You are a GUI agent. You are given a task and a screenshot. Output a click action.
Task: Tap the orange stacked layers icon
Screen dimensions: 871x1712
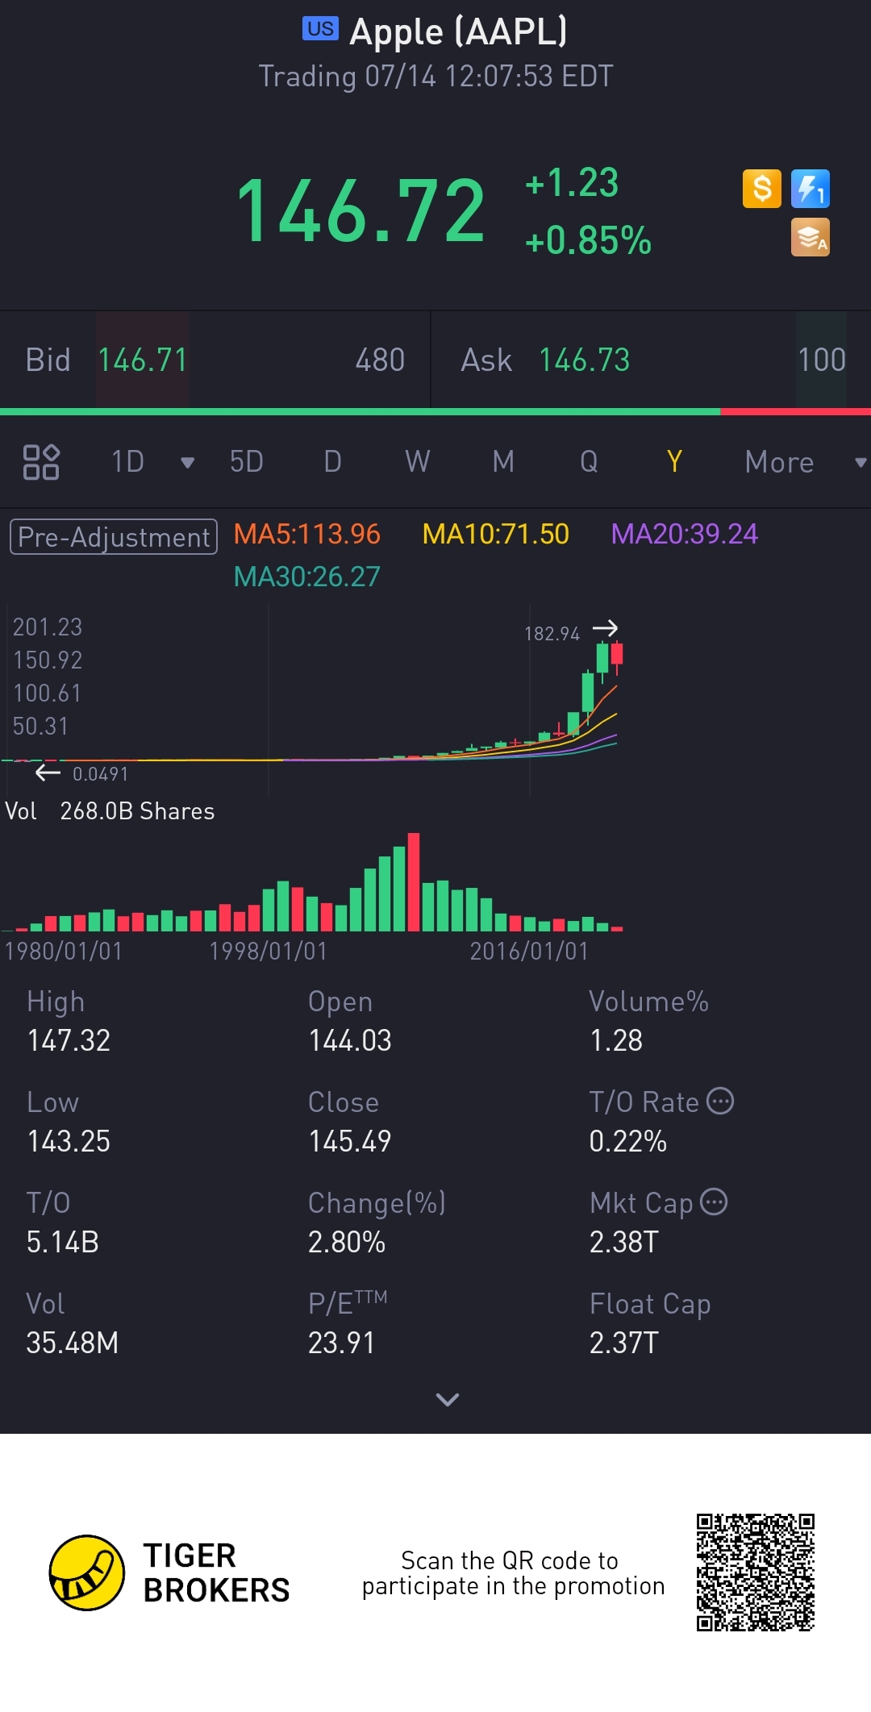pos(811,238)
